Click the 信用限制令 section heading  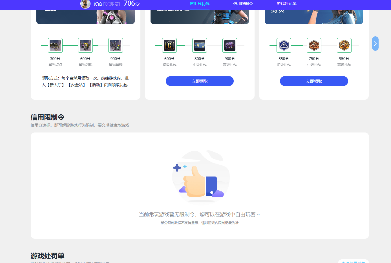47,117
